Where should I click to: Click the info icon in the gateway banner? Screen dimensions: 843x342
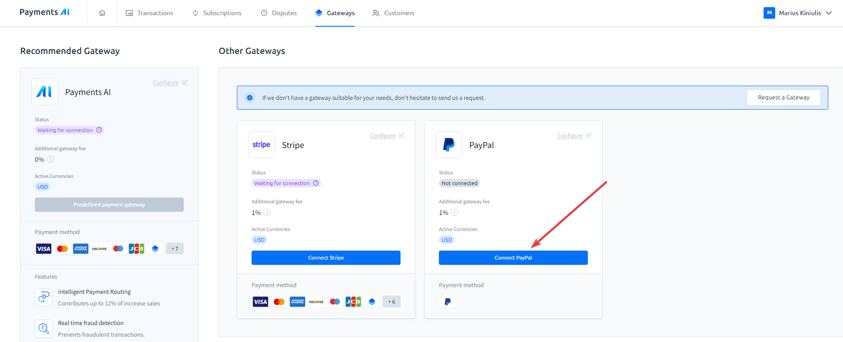coord(250,98)
